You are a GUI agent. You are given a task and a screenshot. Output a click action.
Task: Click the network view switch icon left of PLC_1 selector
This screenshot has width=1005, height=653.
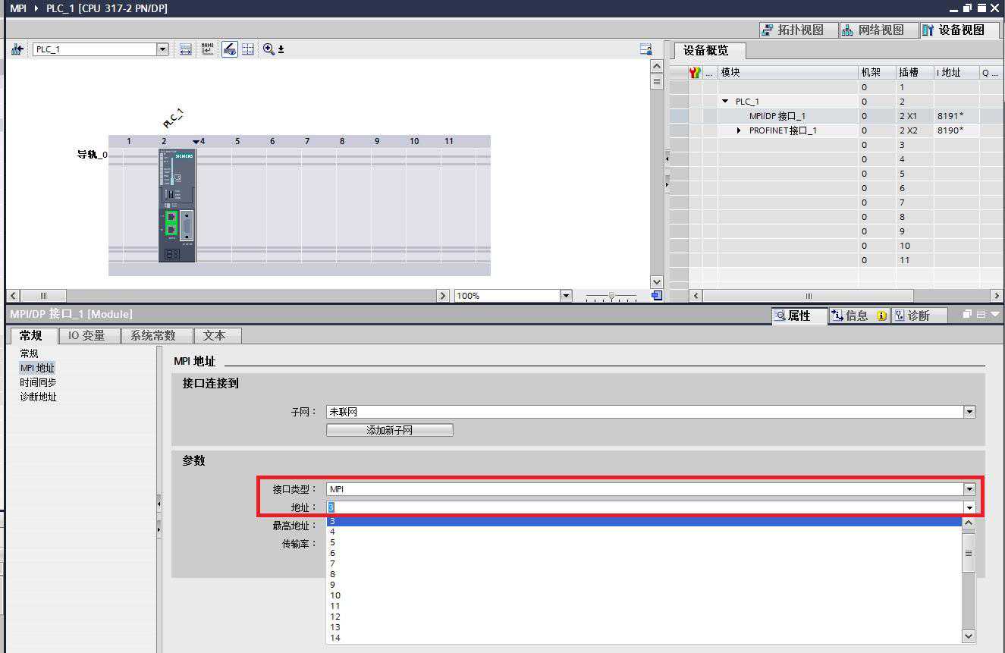17,49
